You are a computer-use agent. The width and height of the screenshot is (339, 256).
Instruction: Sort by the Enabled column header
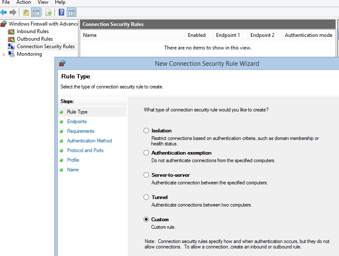(x=199, y=35)
